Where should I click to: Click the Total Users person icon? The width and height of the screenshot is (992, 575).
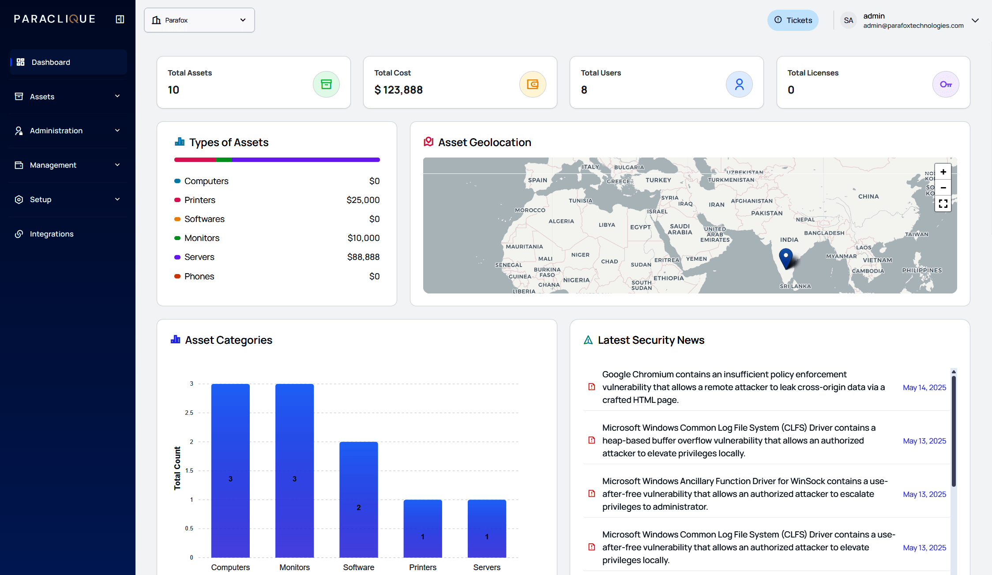[x=739, y=84]
